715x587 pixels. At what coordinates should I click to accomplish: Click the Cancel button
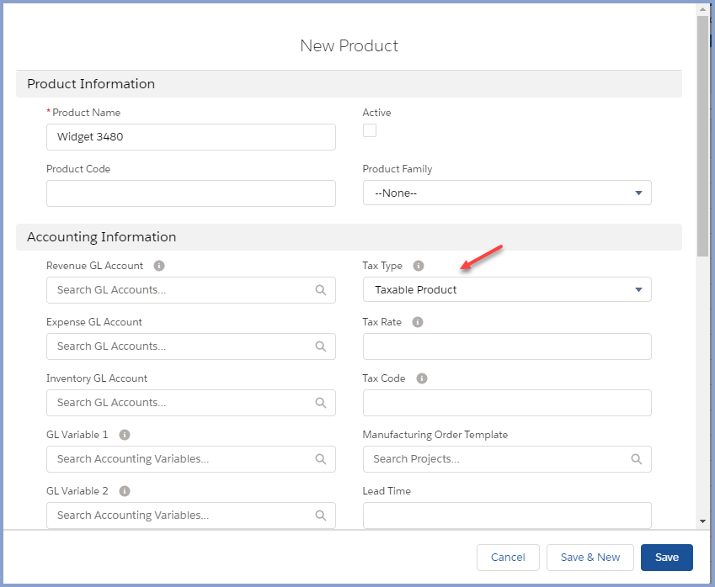point(508,558)
